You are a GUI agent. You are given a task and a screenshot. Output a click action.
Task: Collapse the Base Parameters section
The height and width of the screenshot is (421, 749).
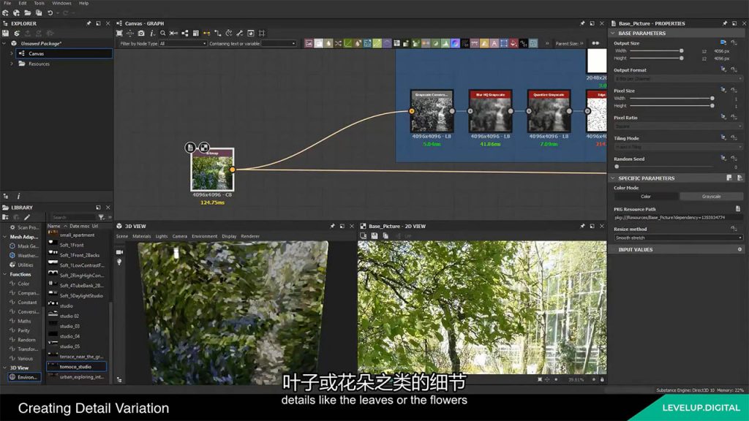[x=613, y=33]
